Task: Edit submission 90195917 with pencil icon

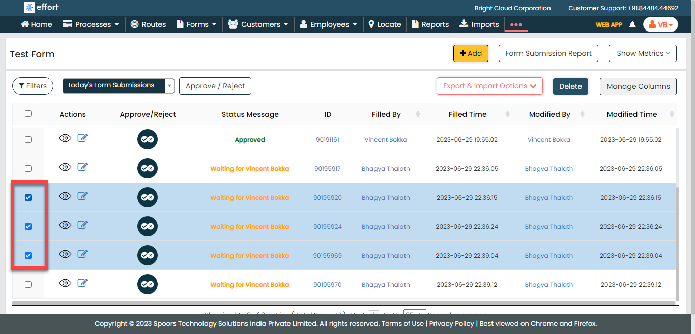Action: (82, 167)
